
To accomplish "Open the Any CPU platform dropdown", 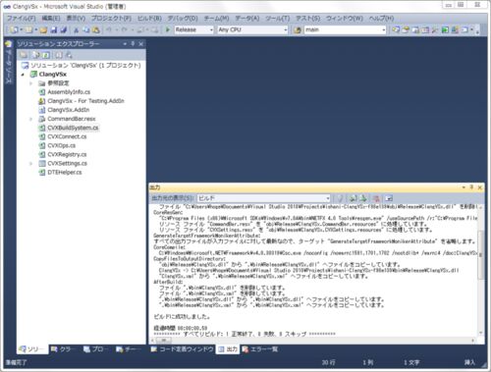I will (252, 29).
